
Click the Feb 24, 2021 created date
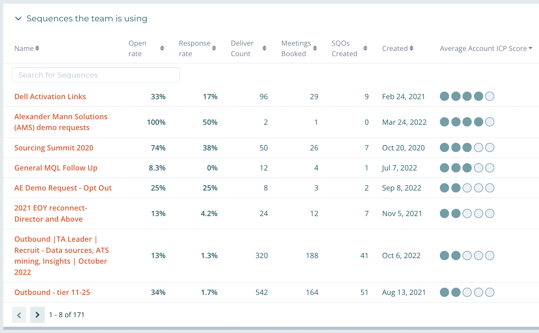403,97
